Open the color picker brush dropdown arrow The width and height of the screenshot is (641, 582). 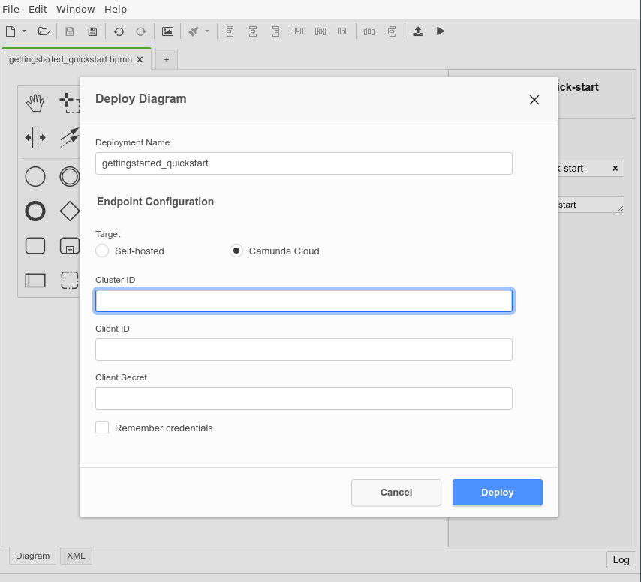point(207,31)
